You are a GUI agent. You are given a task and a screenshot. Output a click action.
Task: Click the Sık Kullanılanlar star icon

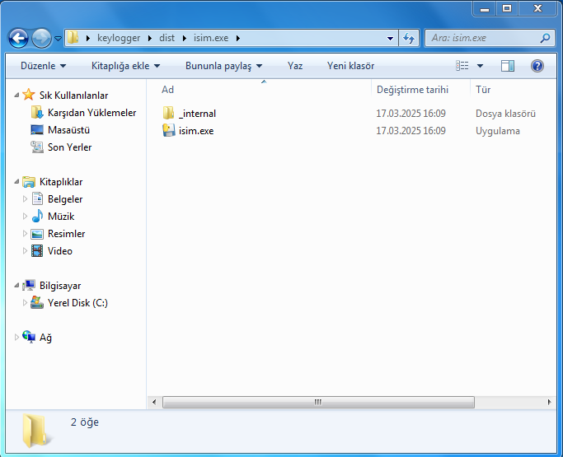(28, 95)
